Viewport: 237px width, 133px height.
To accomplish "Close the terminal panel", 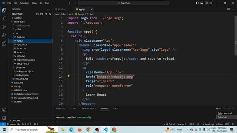I will 233,109.
